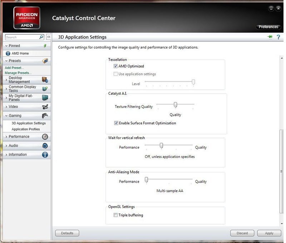Collapse the Pinned section
Viewport: 286px width, 243px height.
[x=6, y=46]
